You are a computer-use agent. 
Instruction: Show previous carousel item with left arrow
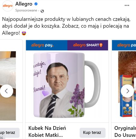7,91
